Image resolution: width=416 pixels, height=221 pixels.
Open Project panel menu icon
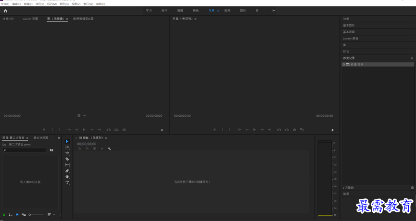point(27,138)
